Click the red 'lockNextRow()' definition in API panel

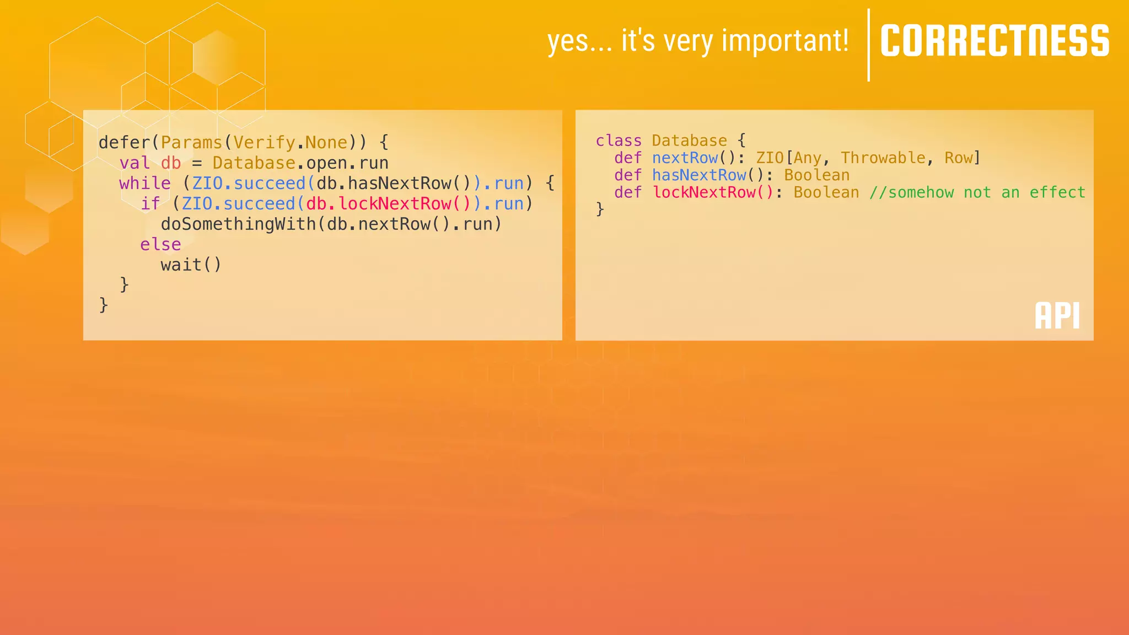[x=713, y=192]
